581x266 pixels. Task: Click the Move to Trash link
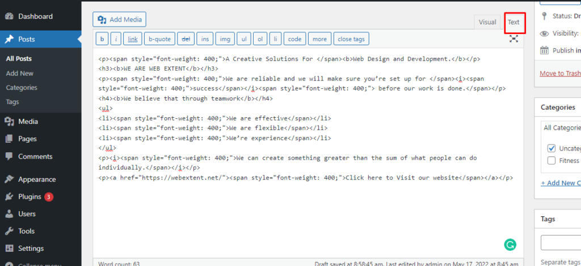click(x=560, y=73)
